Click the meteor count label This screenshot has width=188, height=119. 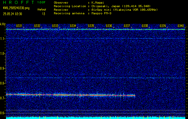tap(42, 10)
